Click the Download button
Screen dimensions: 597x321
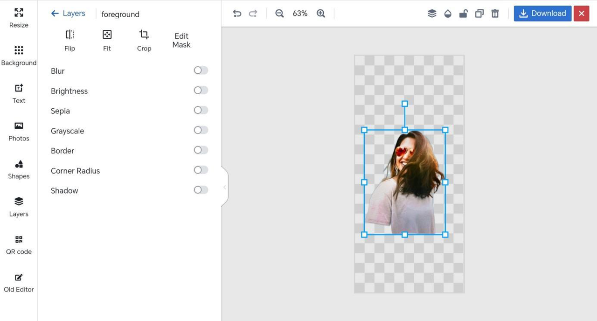(x=542, y=14)
